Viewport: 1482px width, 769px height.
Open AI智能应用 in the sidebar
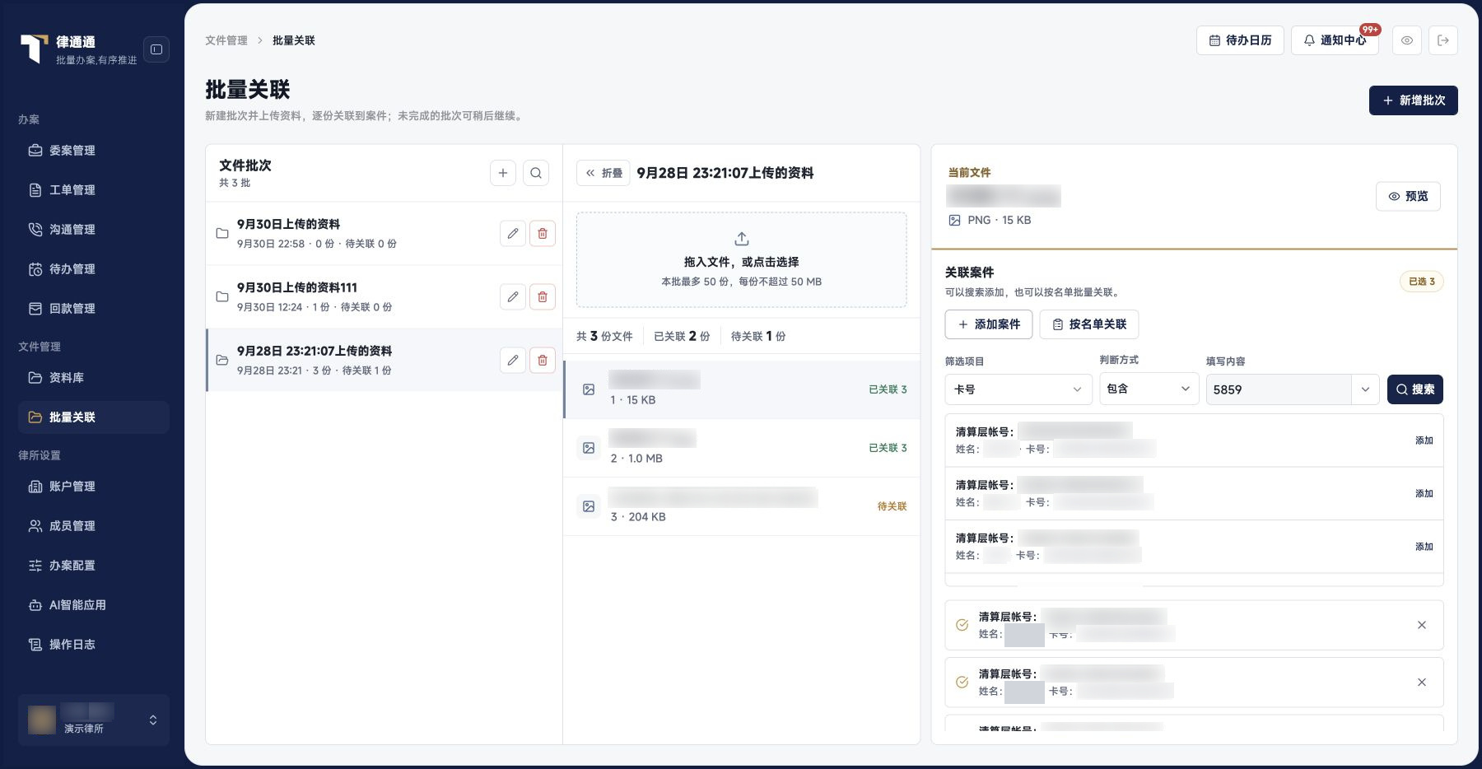pyautogui.click(x=94, y=605)
